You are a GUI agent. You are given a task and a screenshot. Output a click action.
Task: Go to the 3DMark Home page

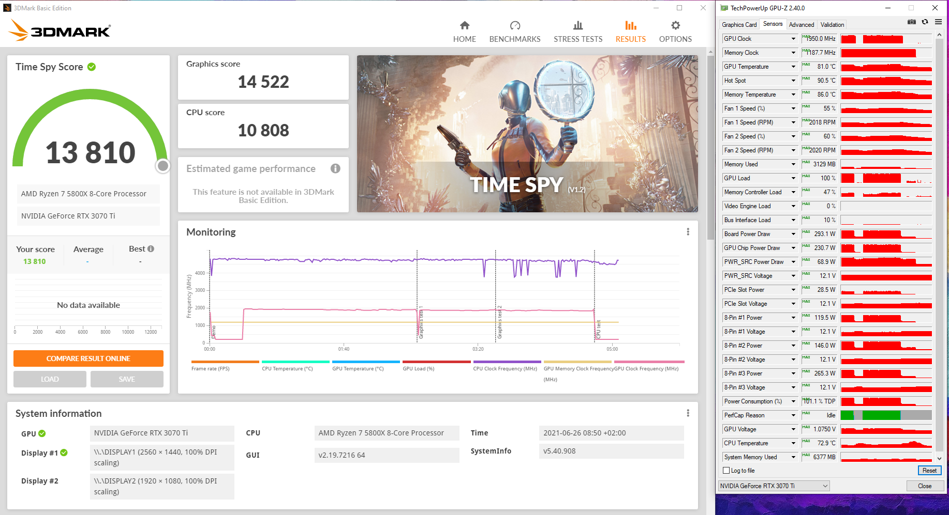tap(464, 32)
